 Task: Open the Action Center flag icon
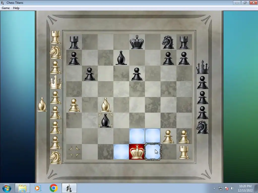point(227,188)
